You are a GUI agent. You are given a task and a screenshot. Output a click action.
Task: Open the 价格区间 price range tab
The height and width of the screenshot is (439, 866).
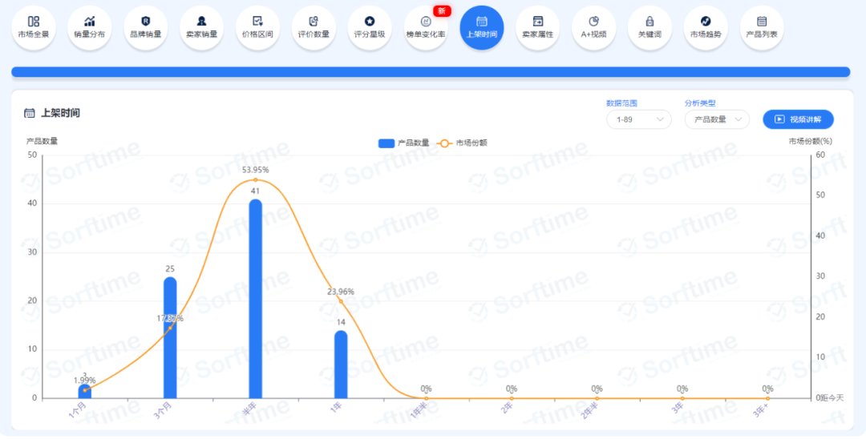click(257, 28)
